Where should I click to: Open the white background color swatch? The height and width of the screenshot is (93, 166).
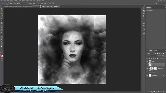point(2,56)
